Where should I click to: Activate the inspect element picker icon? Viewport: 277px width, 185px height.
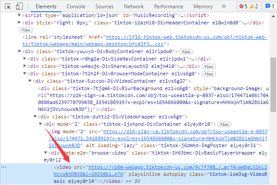pos(8,7)
